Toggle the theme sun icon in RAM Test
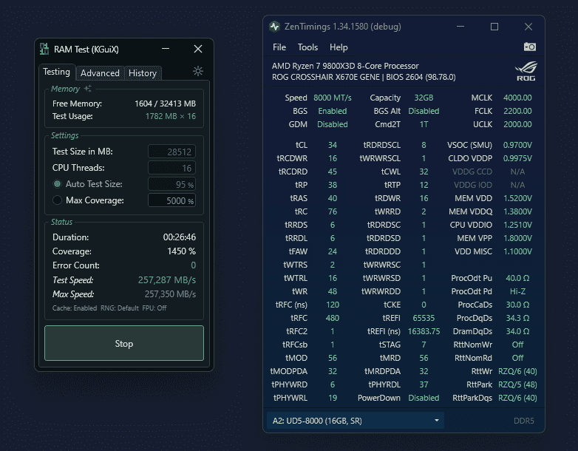 tap(198, 71)
